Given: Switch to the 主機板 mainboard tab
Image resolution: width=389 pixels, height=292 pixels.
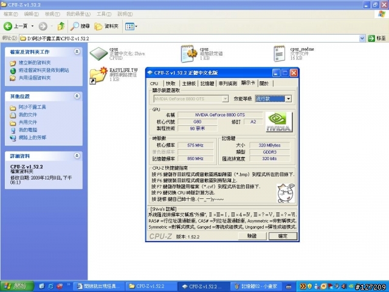Looking at the screenshot, I should point(189,84).
